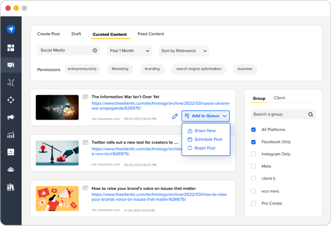Uncheck the All Platforms checkbox
The height and width of the screenshot is (226, 331).
tap(253, 130)
